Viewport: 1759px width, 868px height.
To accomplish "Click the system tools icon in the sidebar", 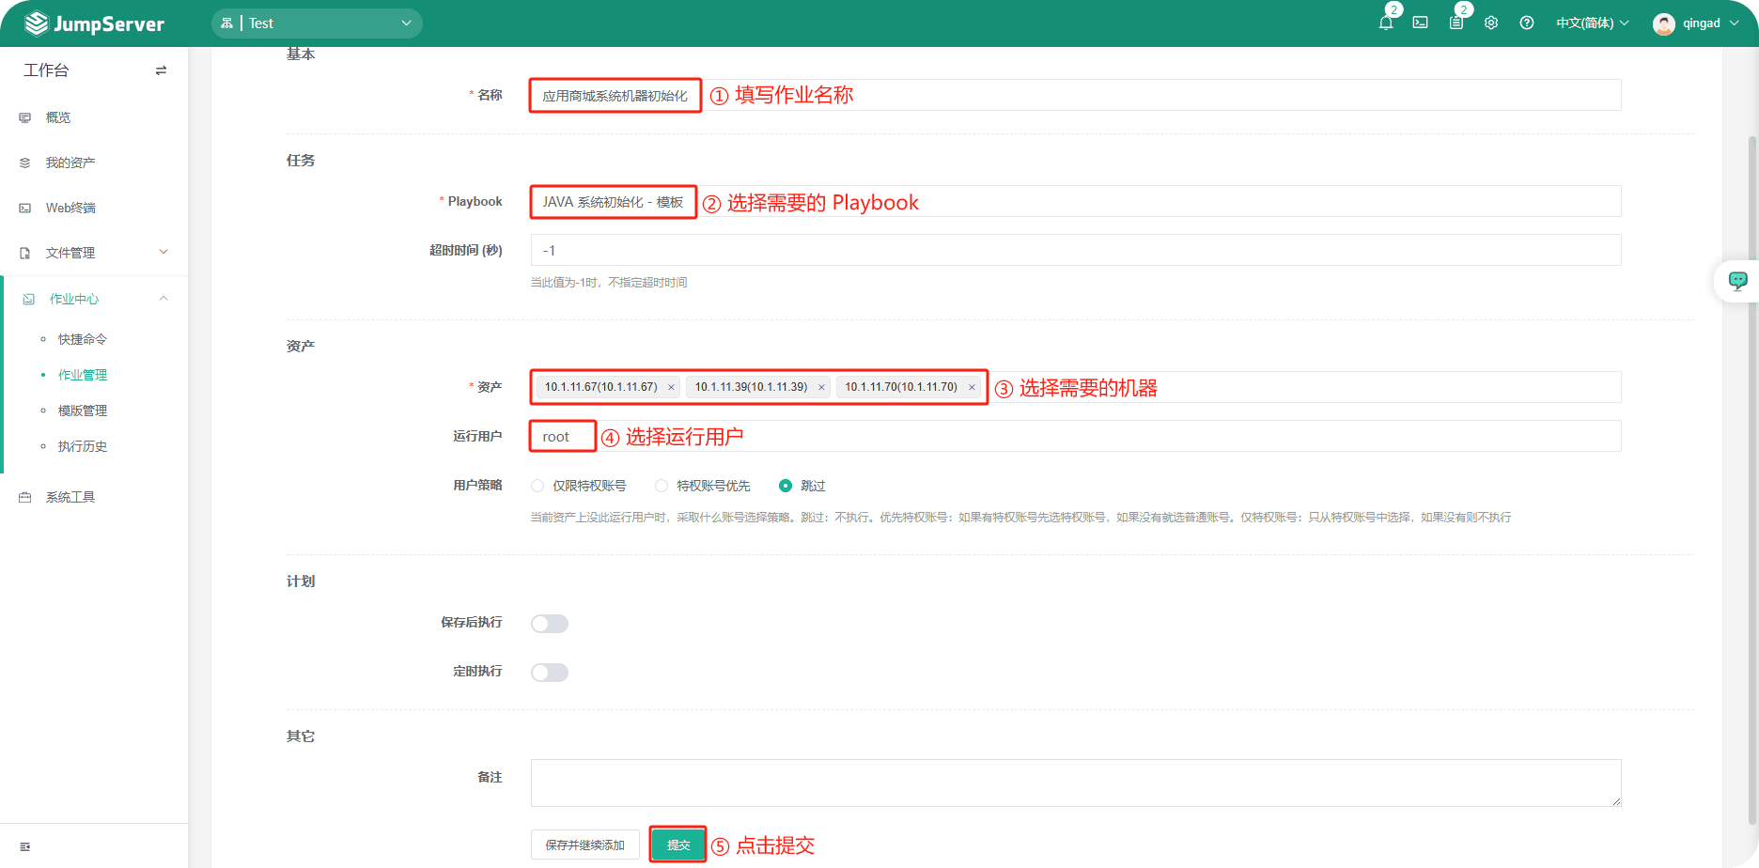I will 25,497.
